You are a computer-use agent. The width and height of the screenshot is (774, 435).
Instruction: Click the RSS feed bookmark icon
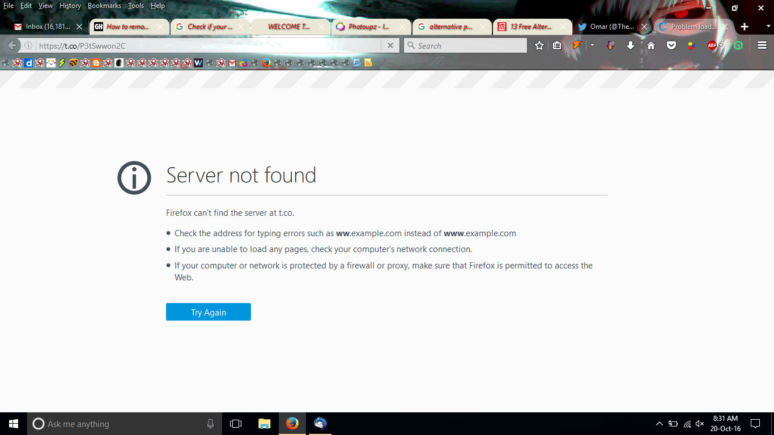(368, 63)
